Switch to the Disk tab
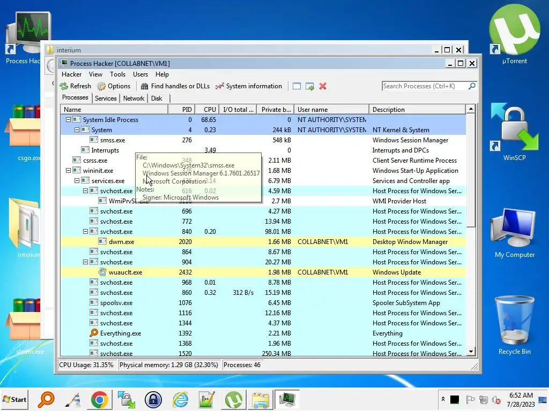The height and width of the screenshot is (411, 549). (x=157, y=98)
